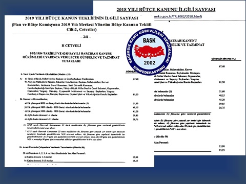Click the value 45,20 on the 2019 page
Image resolution: width=246 pixels, height=184 pixels.
click(x=136, y=111)
